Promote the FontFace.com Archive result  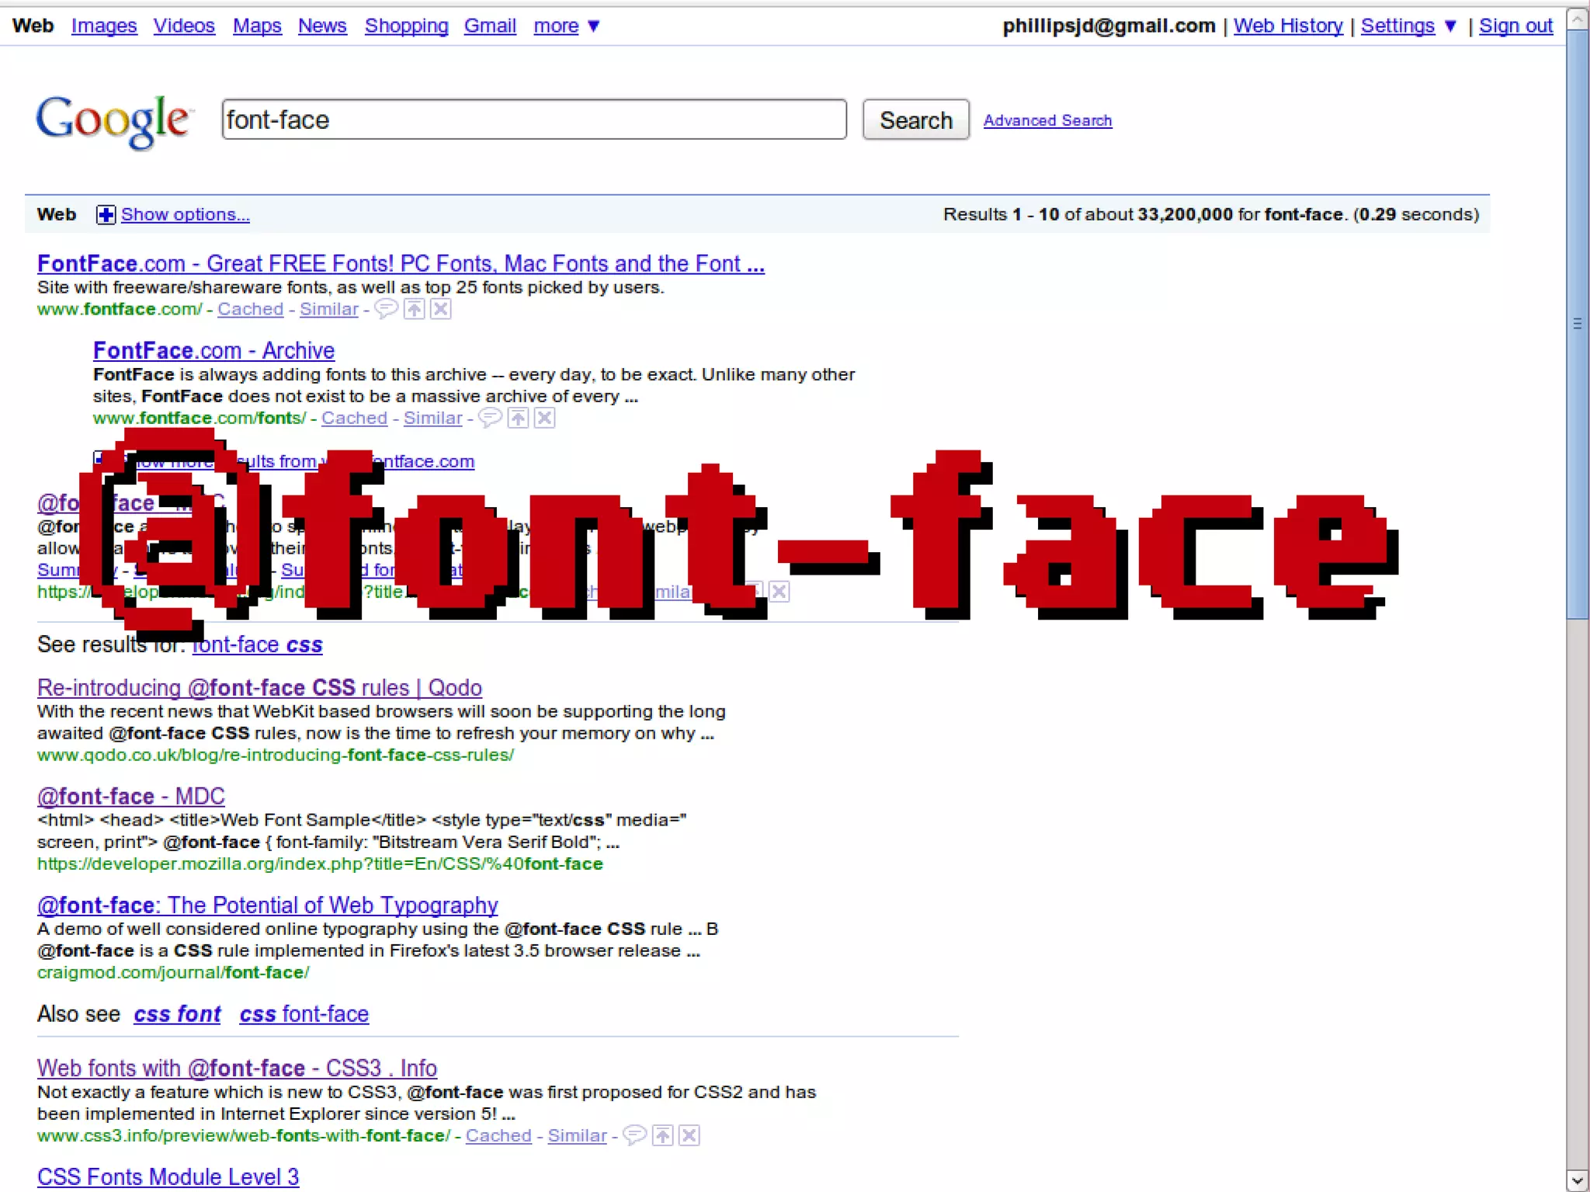518,418
